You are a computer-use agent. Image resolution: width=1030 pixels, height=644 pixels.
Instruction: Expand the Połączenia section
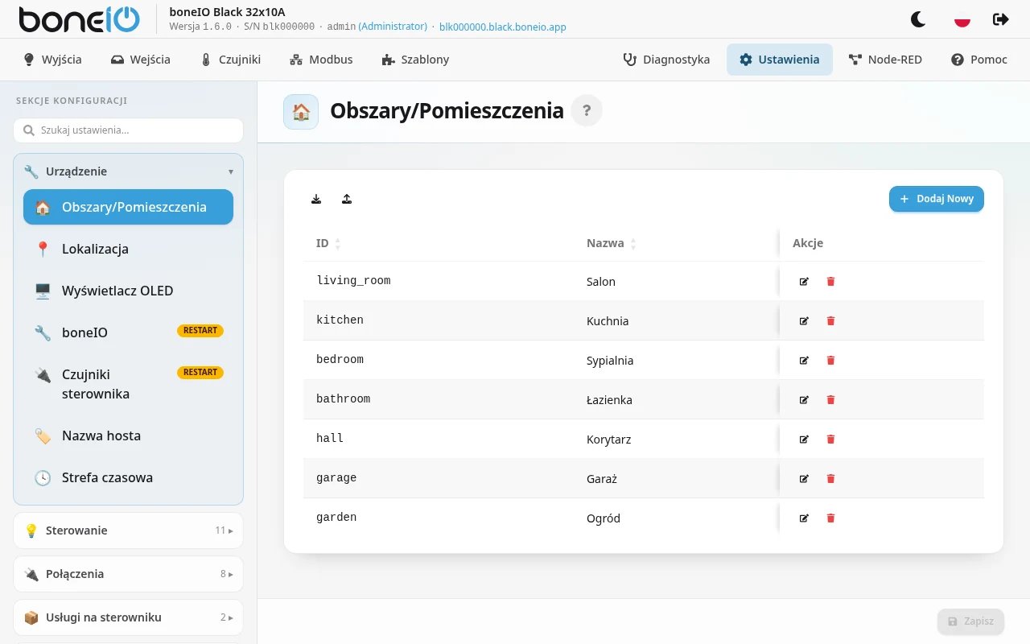tap(128, 574)
